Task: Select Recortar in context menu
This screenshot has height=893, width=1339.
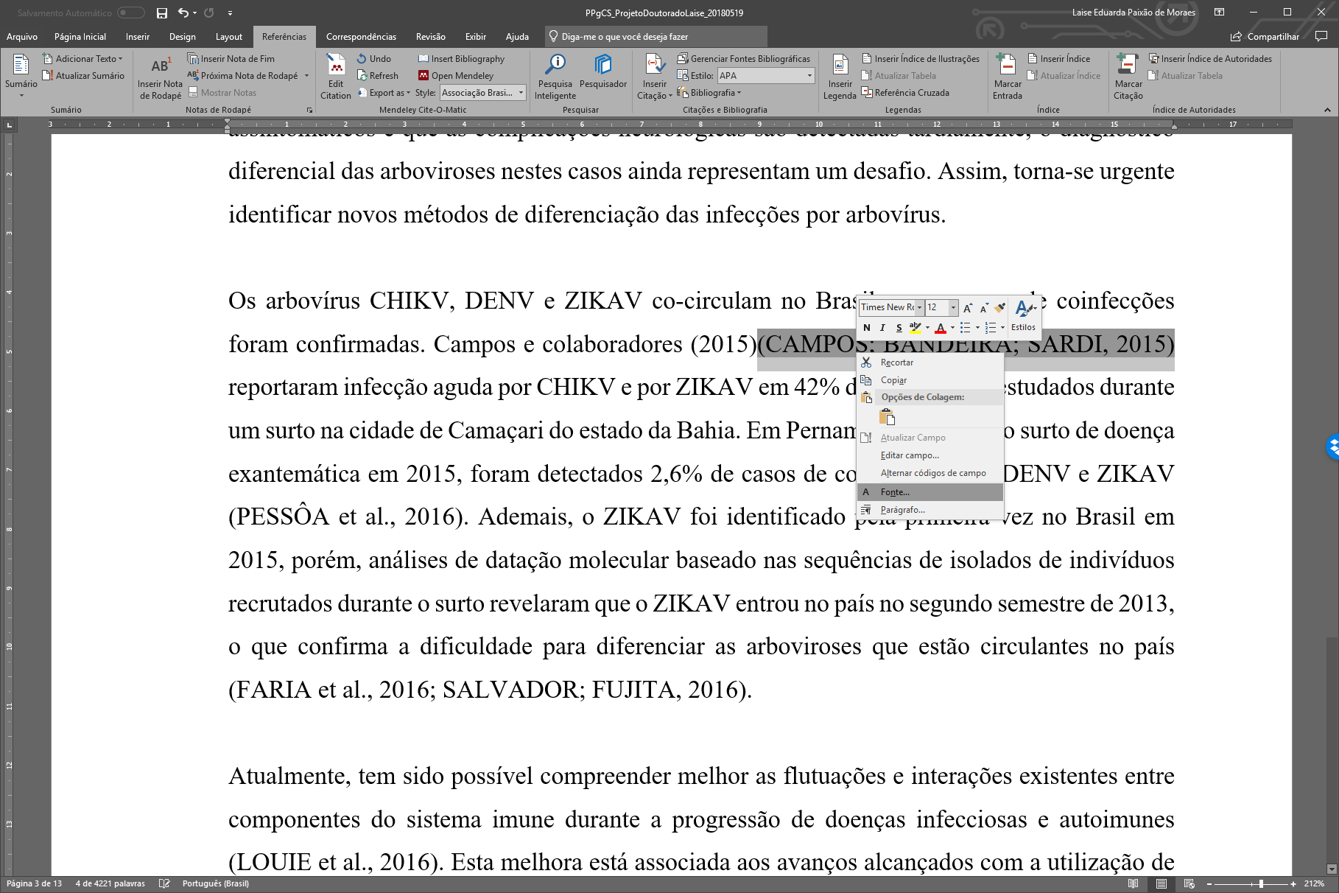Action: pos(930,363)
